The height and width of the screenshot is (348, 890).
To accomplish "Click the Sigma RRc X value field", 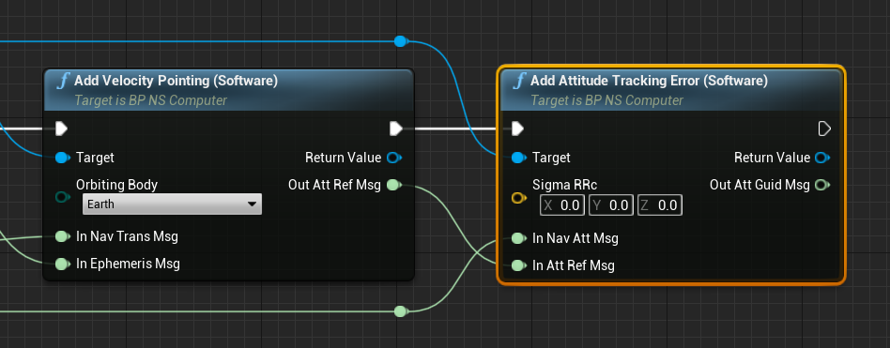I will [562, 205].
